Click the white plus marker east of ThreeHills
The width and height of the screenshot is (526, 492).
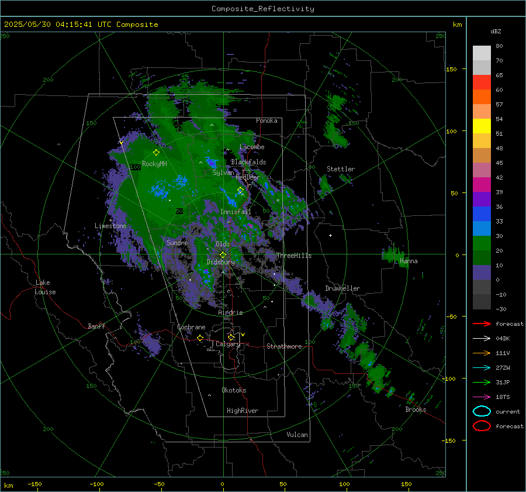click(x=330, y=235)
